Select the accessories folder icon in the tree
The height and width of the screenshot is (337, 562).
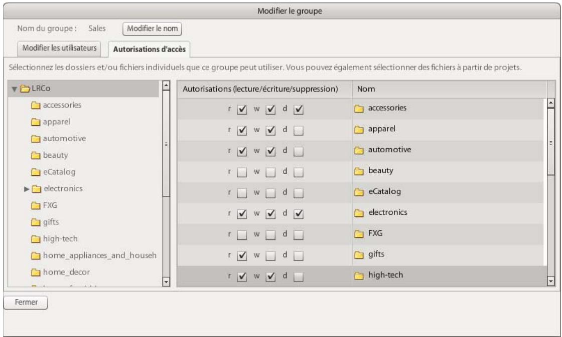coord(37,104)
